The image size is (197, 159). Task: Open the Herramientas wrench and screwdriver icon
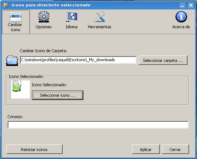pyautogui.click(x=100, y=17)
